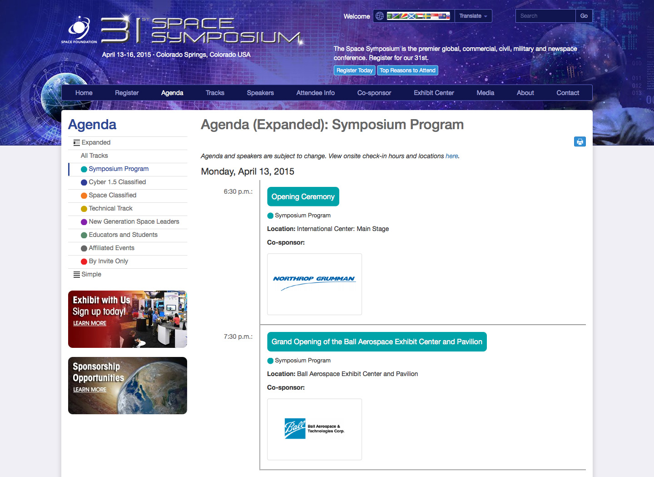Open the Home nav item
654x477 pixels.
84,93
